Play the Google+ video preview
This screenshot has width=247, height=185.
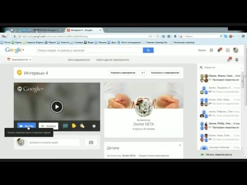coord(57,107)
